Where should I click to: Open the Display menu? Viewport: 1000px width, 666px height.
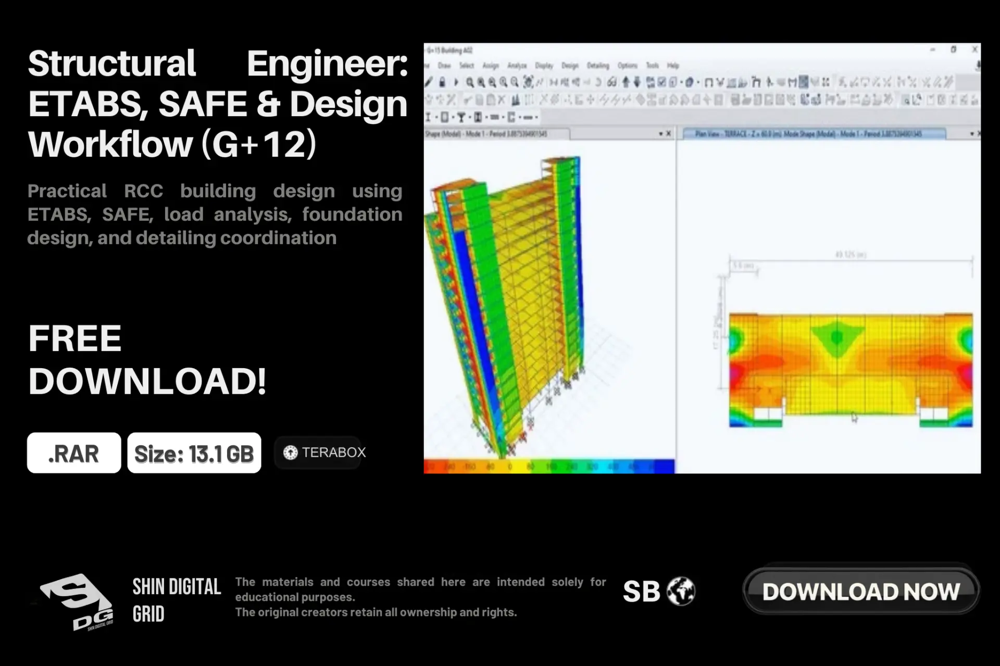click(x=544, y=66)
